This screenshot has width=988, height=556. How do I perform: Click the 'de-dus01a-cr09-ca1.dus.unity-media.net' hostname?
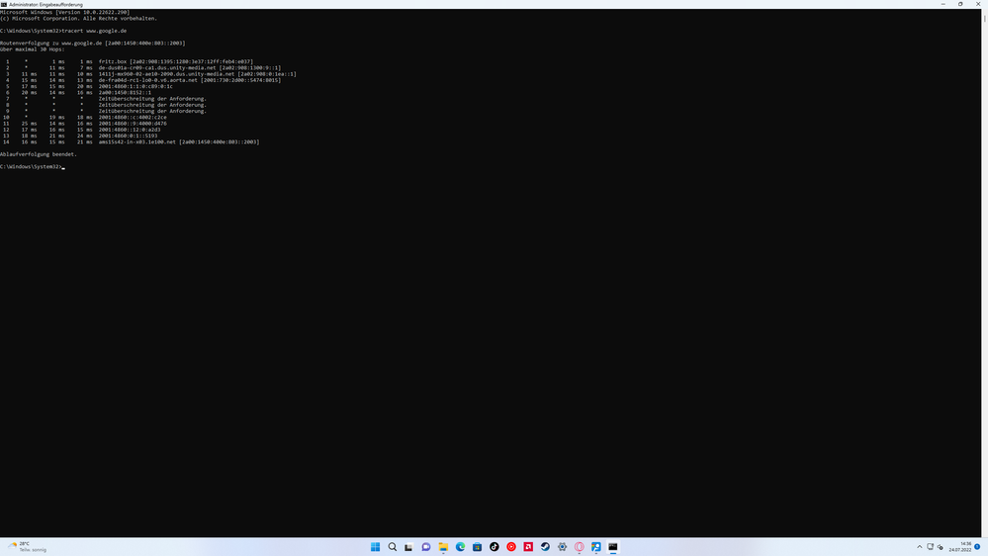click(157, 68)
